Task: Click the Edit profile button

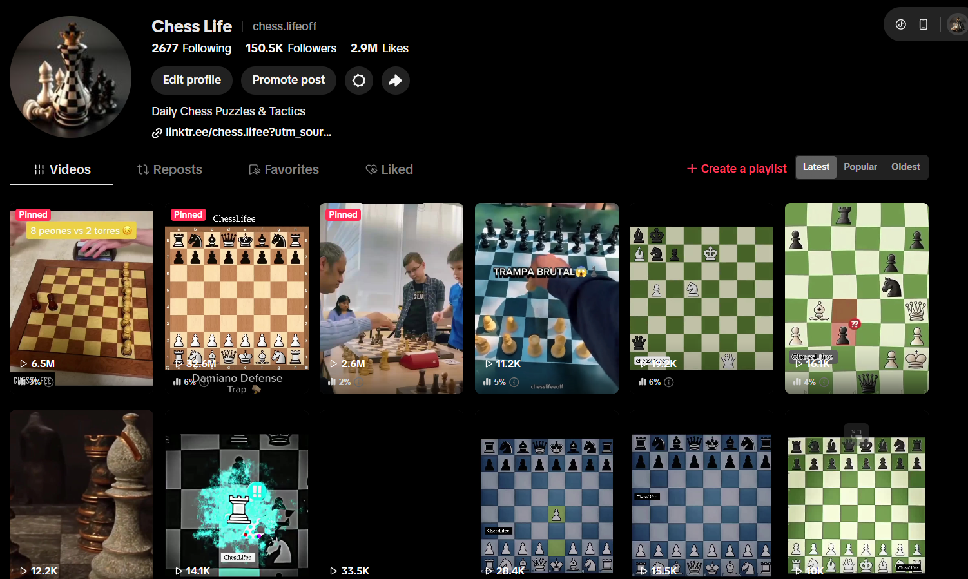Action: pyautogui.click(x=191, y=80)
